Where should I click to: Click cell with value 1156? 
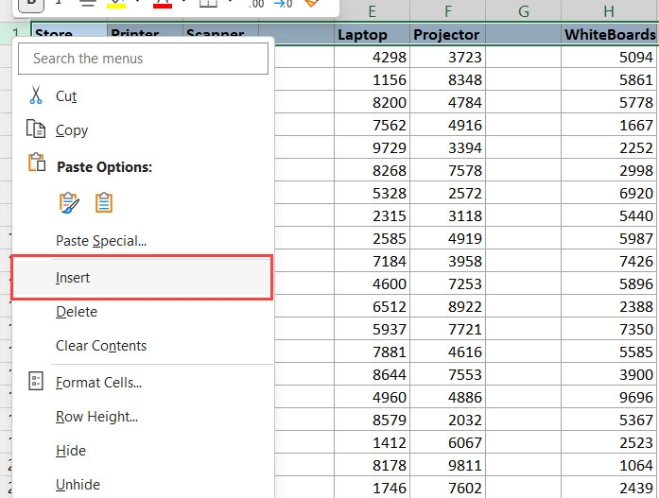coord(372,79)
